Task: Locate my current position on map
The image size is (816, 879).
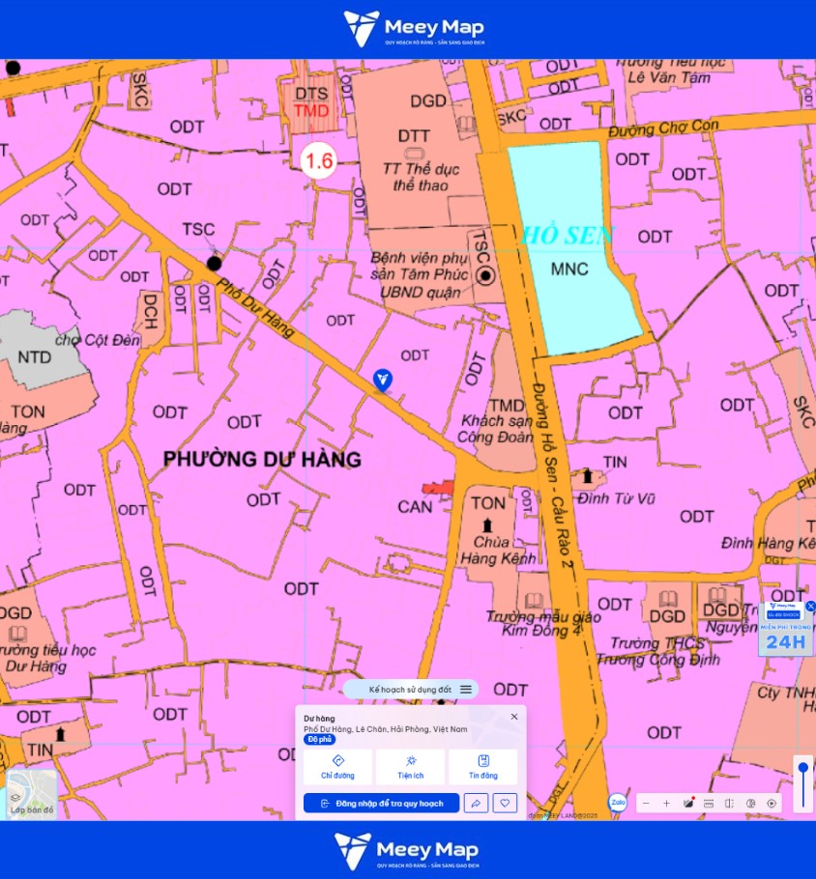Action: (772, 804)
